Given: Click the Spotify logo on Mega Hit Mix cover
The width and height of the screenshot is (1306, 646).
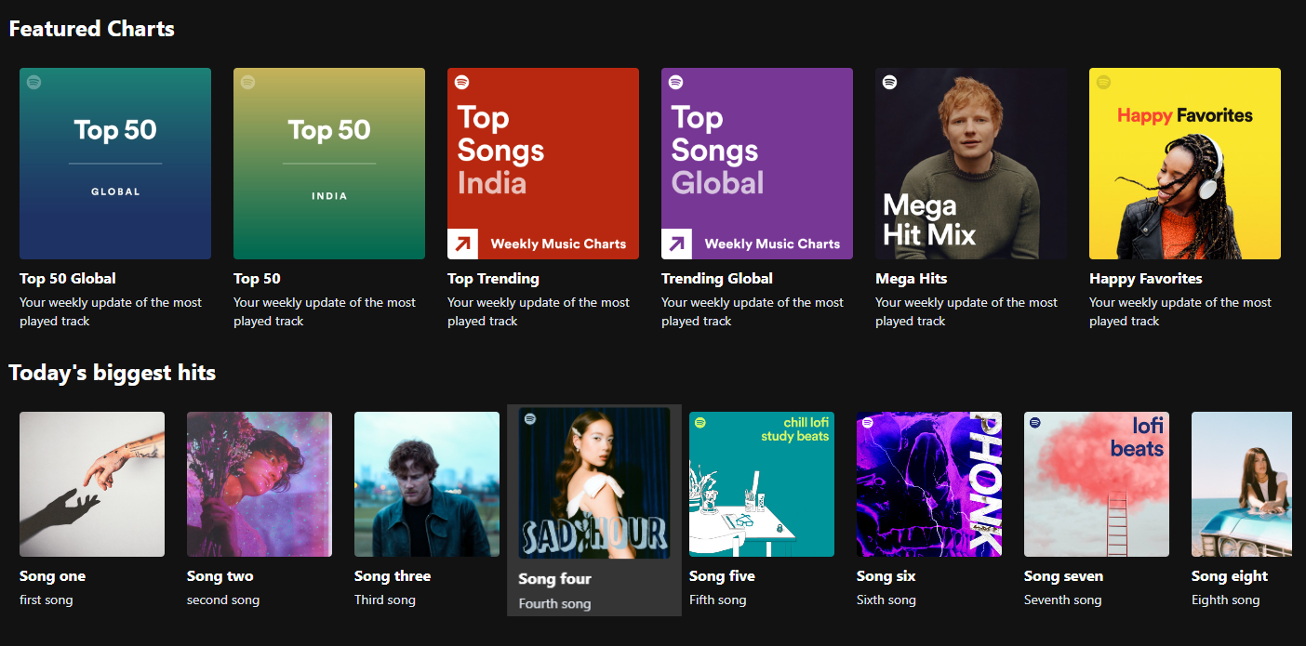Looking at the screenshot, I should [889, 83].
